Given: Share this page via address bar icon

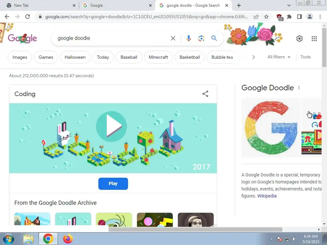Looking at the screenshot, I should pyautogui.click(x=256, y=17).
